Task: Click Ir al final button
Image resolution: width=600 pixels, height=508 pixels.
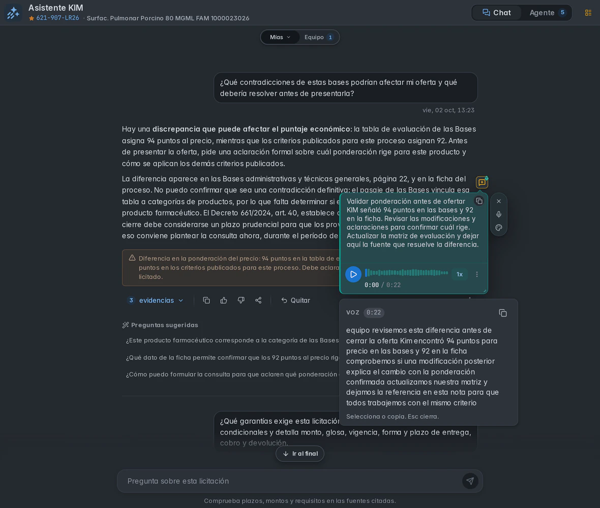Action: [300, 454]
